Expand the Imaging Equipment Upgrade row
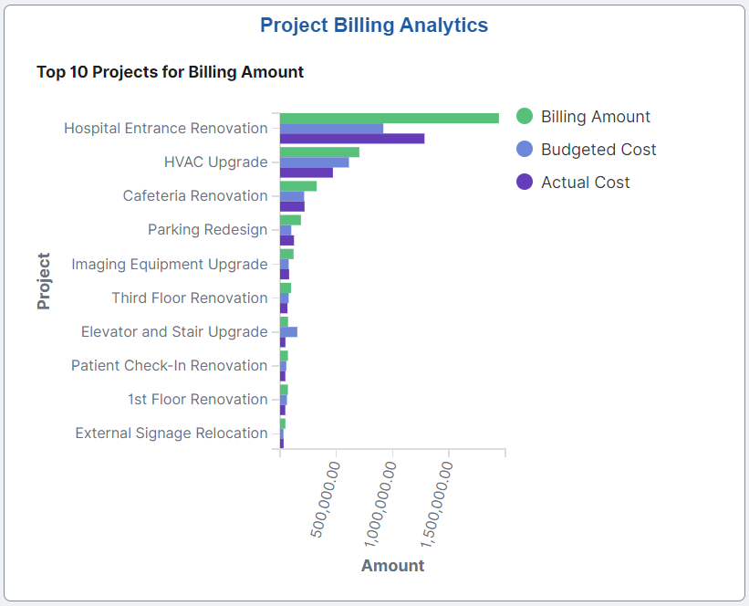The image size is (749, 606). (x=170, y=264)
